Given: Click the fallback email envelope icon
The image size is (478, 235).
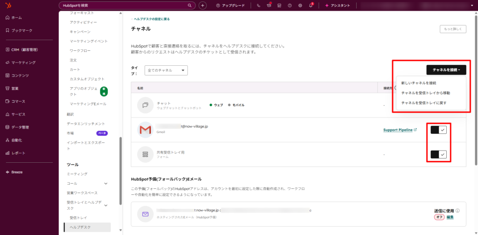Looking at the screenshot, I should (x=145, y=214).
